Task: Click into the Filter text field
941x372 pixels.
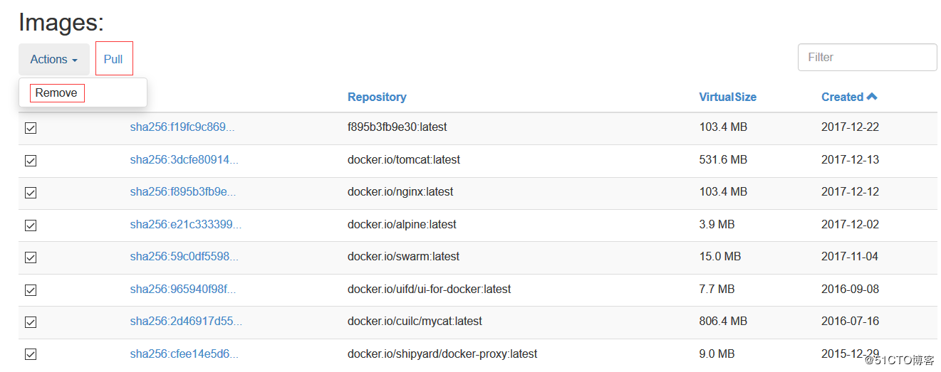Action: (867, 58)
